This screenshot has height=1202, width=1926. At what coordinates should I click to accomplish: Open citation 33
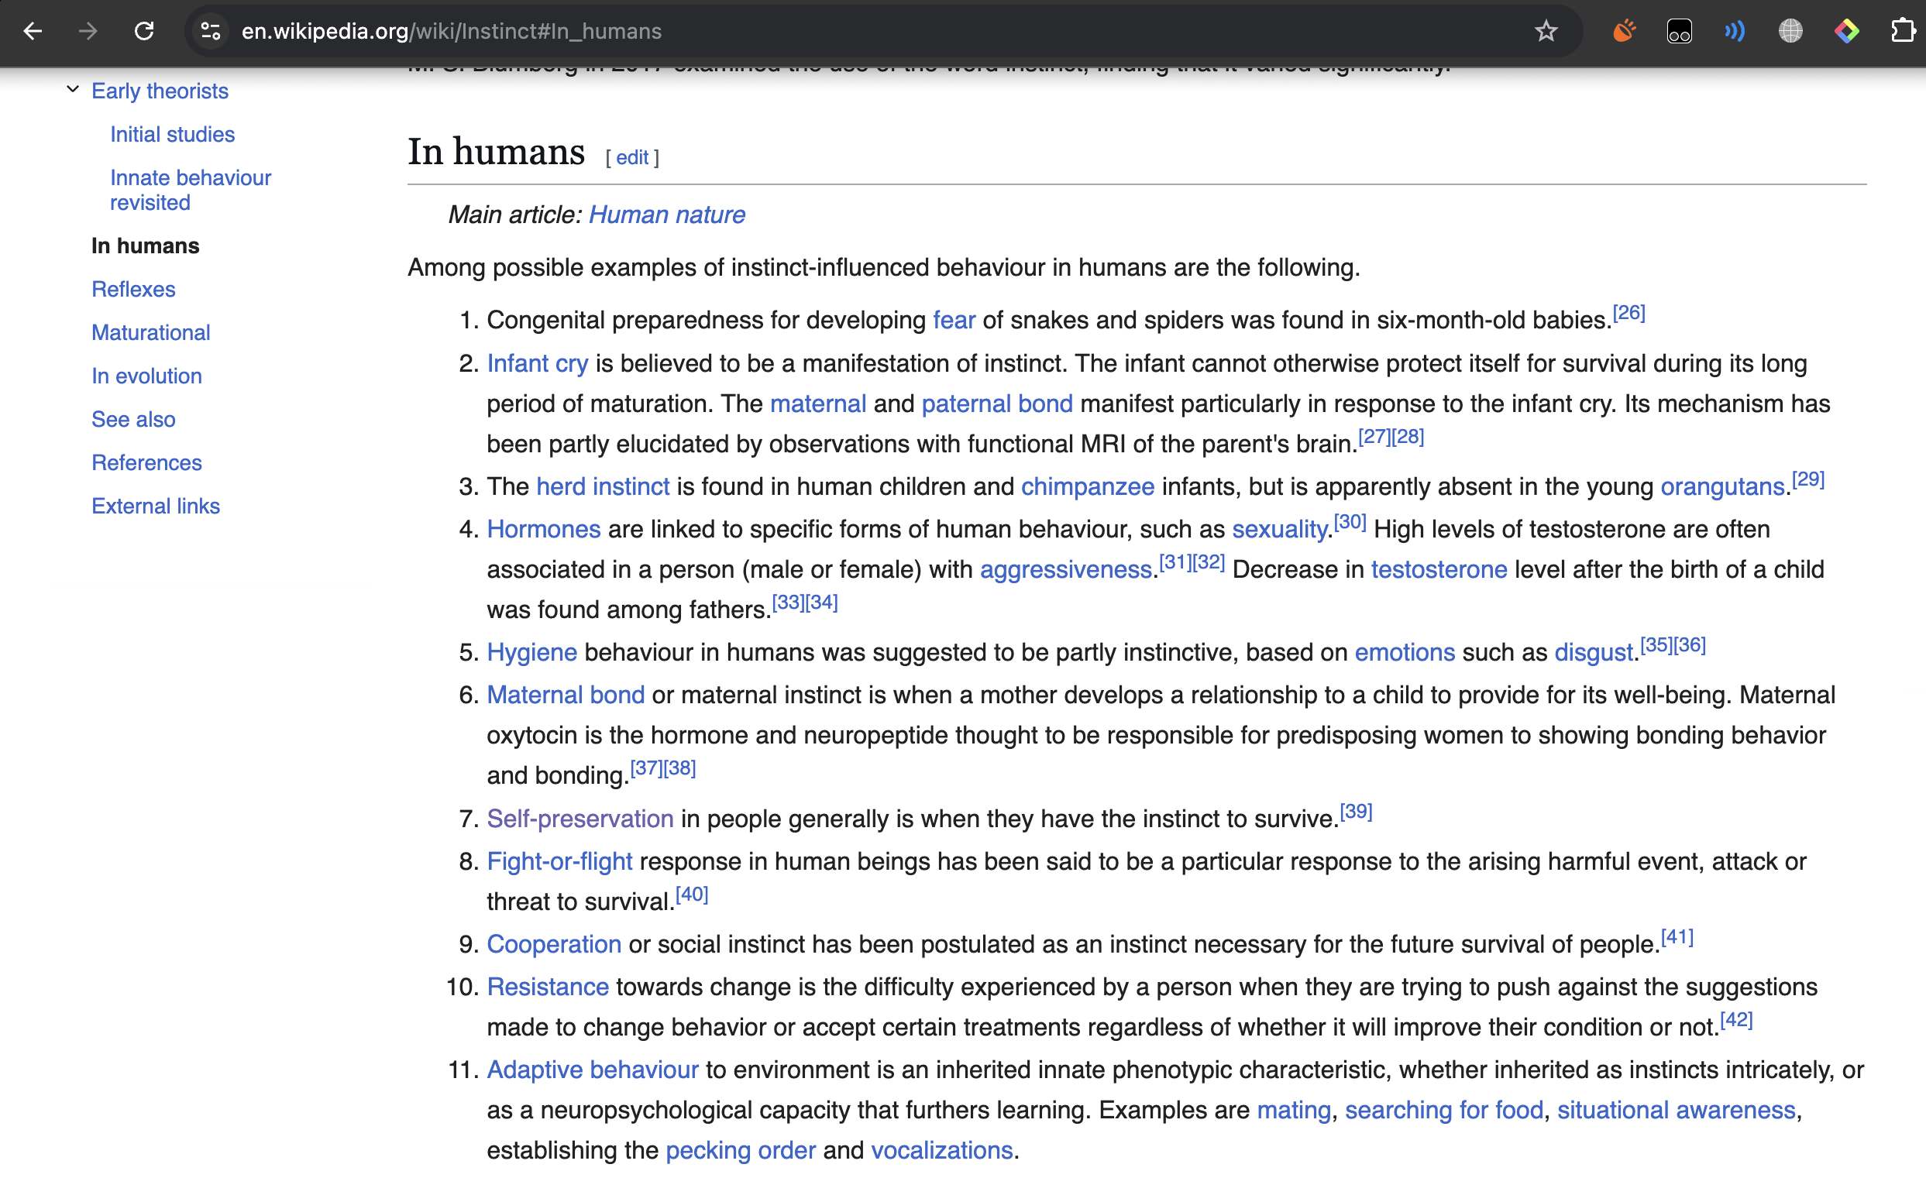pyautogui.click(x=788, y=603)
